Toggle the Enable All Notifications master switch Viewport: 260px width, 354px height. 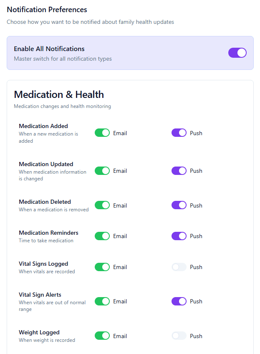237,53
